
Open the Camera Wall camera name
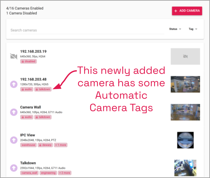point(30,107)
